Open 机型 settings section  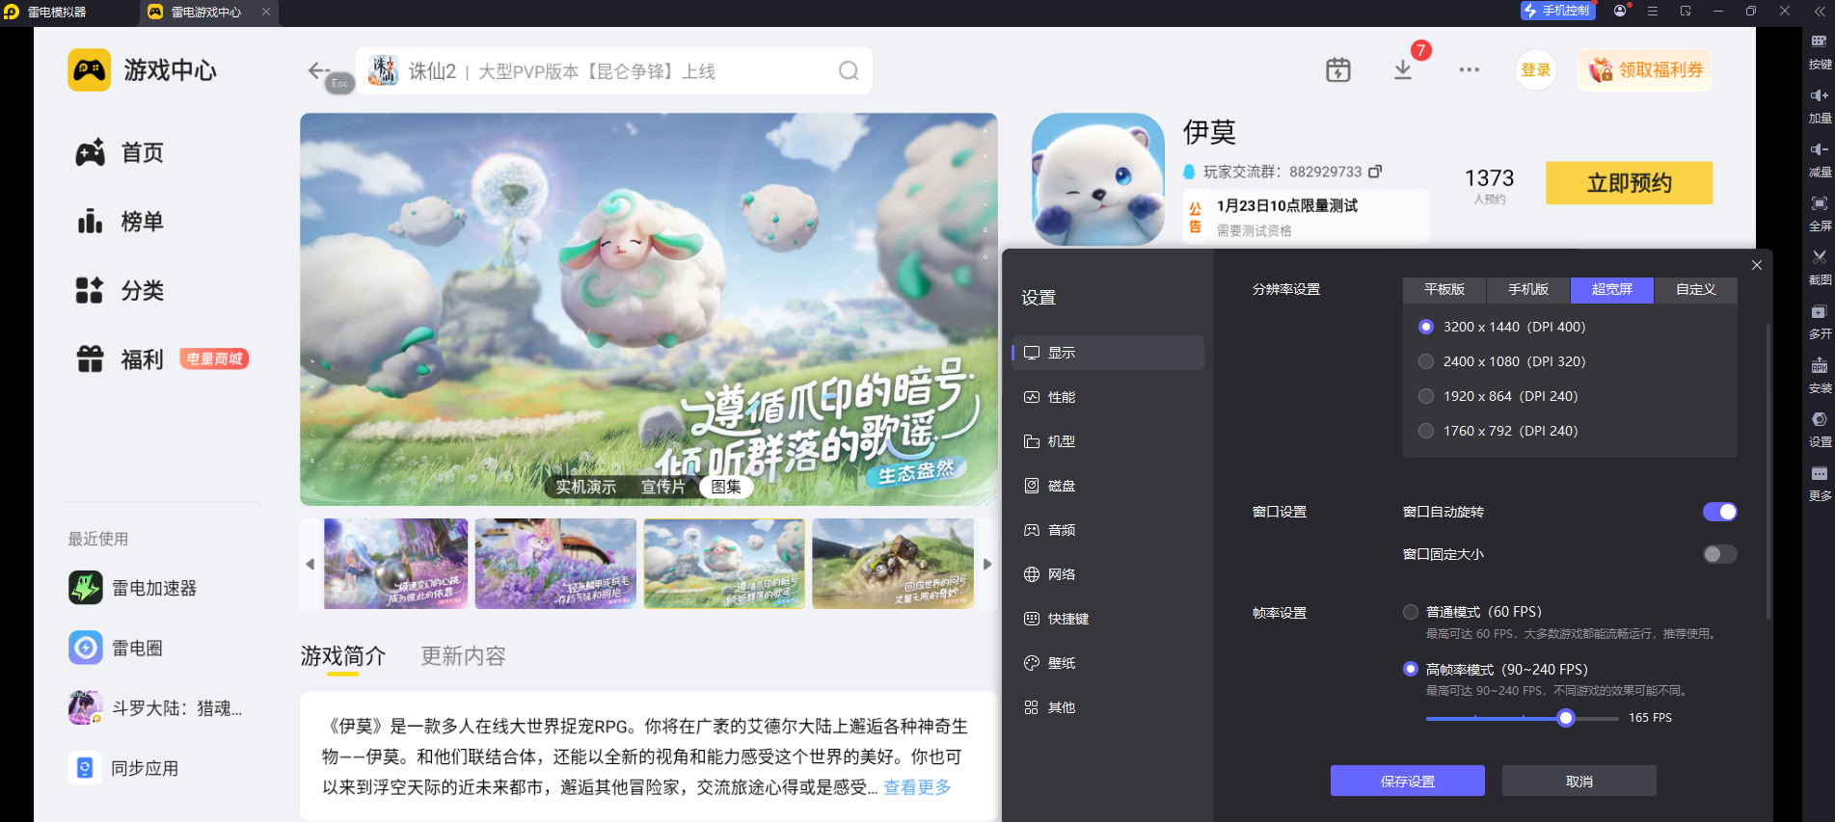1108,441
